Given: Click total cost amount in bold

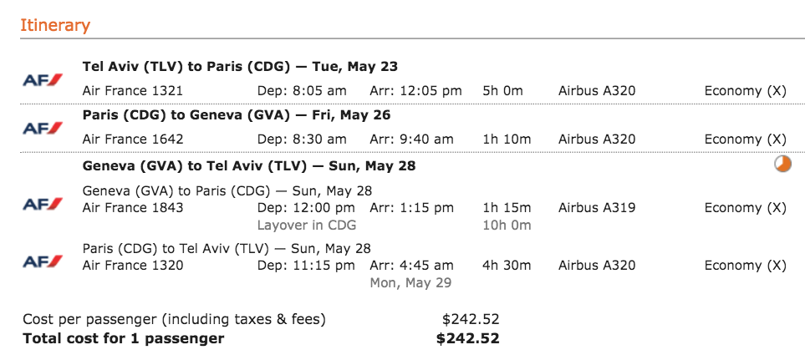Looking at the screenshot, I should [x=467, y=338].
